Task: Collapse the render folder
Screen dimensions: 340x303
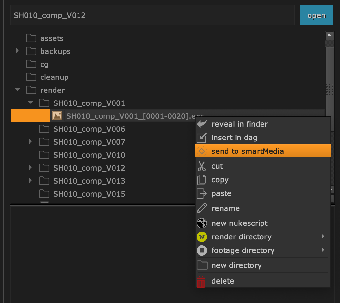Action: (x=18, y=90)
